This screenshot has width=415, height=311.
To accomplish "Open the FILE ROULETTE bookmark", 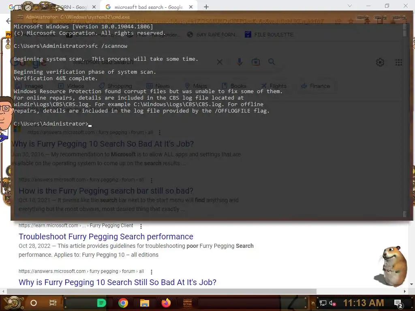I will (x=269, y=35).
